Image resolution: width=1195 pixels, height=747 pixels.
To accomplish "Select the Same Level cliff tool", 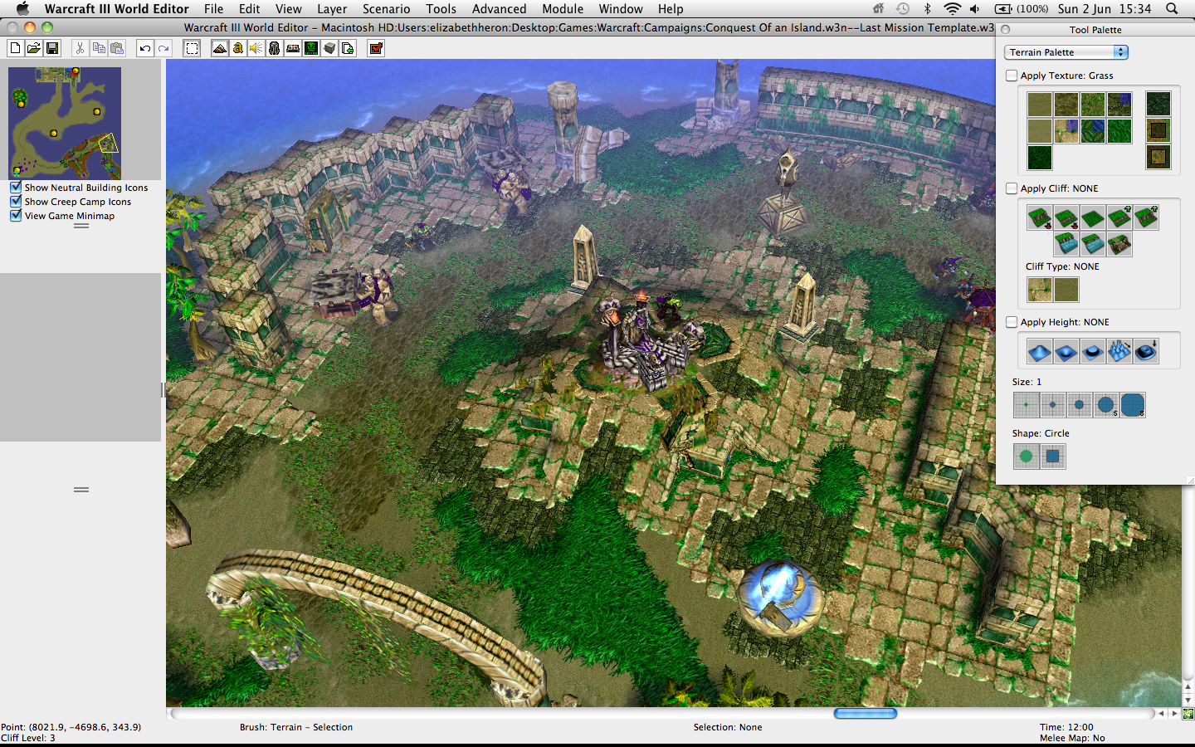I will click(x=1093, y=217).
